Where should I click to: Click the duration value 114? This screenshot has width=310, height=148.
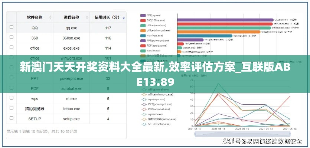click(108, 48)
